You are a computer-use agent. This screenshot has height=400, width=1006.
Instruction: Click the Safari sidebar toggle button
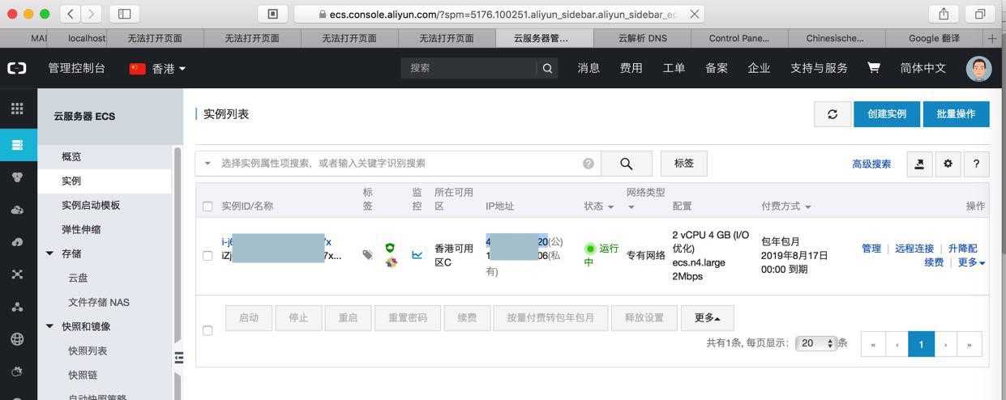124,14
